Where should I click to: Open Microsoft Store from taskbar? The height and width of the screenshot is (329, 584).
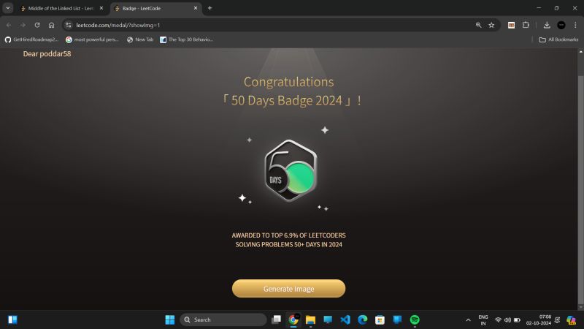pyautogui.click(x=380, y=319)
